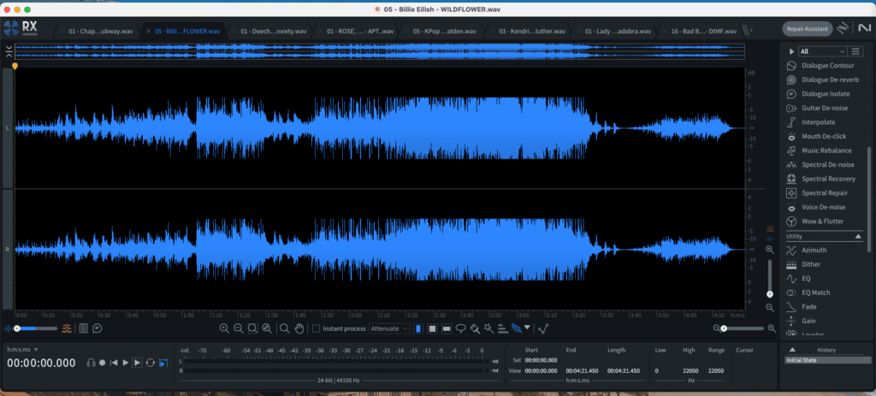Expand the module panel play arrow

pos(791,51)
